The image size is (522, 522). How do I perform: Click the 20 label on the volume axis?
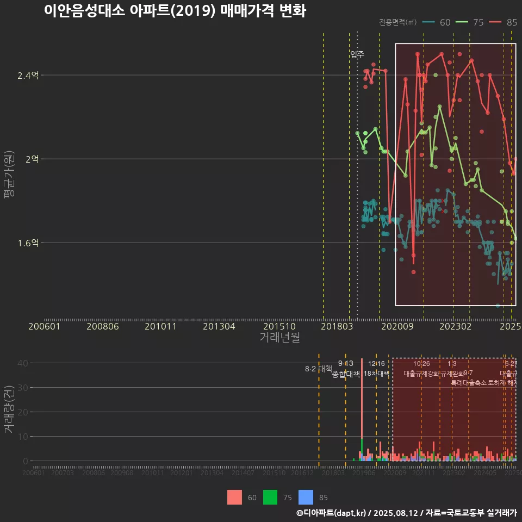pos(23,412)
